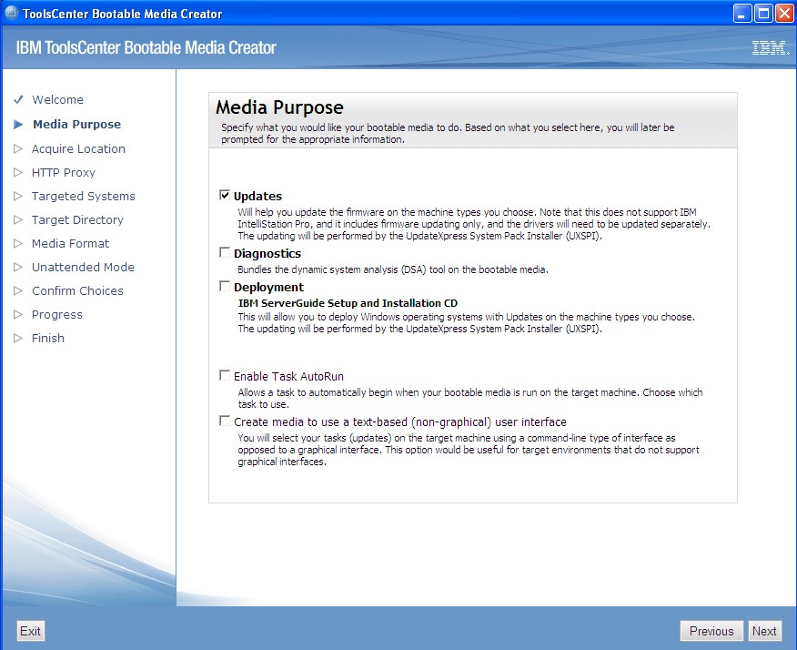Click the ToolsCenter app icon in title bar
This screenshot has height=650, width=797.
click(x=11, y=12)
